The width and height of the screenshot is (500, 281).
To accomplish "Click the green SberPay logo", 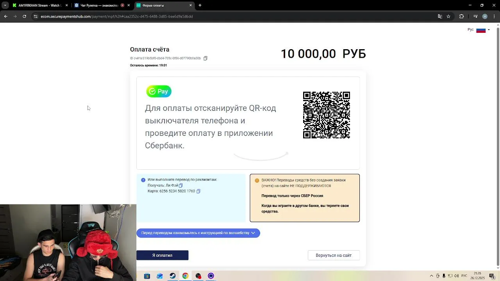I will (159, 91).
